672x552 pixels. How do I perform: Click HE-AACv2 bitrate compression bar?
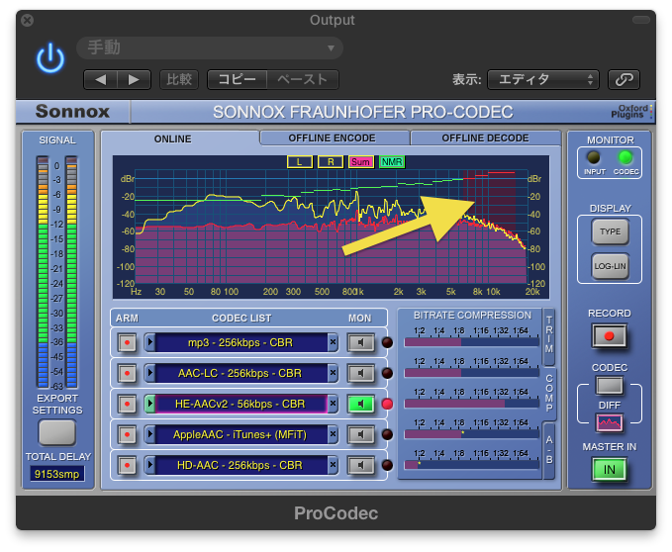[471, 404]
